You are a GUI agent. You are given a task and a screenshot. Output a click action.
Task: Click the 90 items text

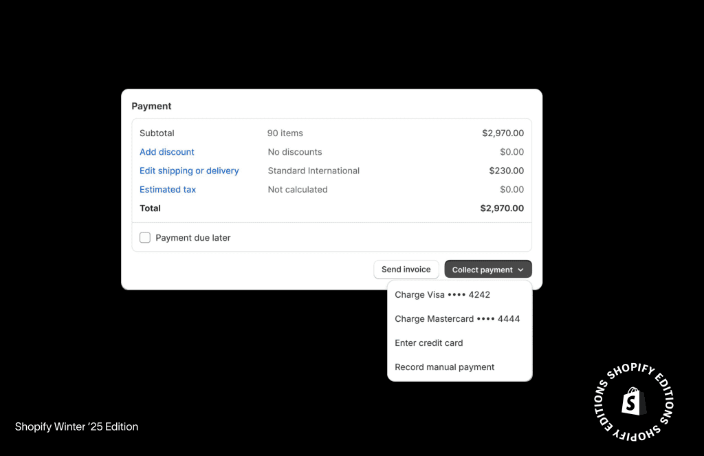[x=285, y=133]
